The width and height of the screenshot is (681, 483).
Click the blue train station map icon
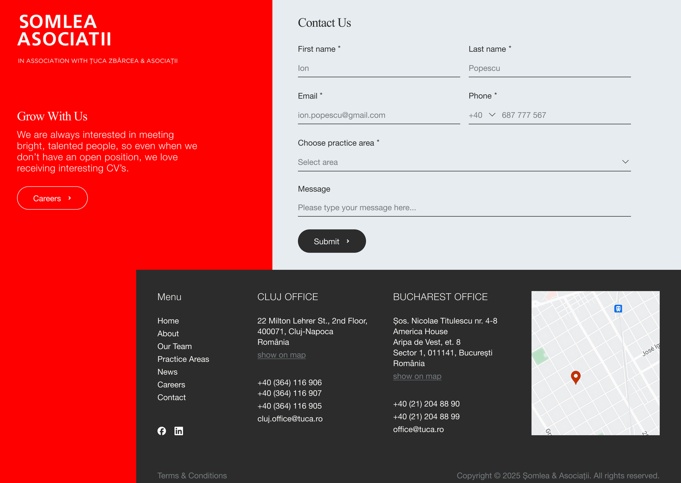pos(618,309)
